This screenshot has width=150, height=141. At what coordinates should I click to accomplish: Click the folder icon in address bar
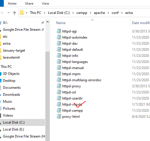click(x=22, y=12)
